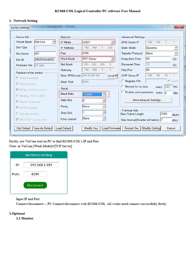The width and height of the screenshot is (195, 260).
Task: Click the Modify Setting button
Action: point(151,128)
